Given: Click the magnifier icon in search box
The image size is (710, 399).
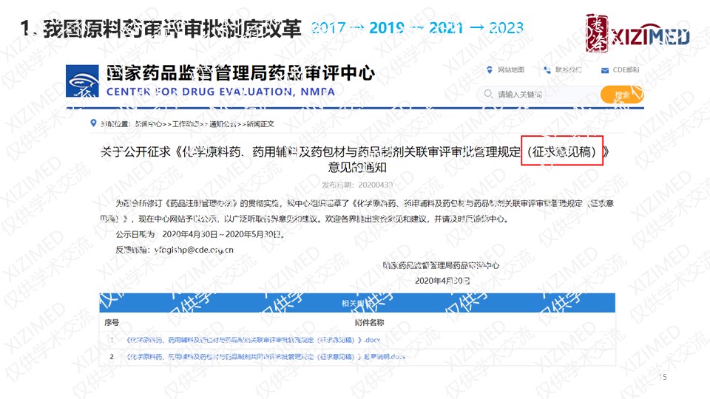Looking at the screenshot, I should pyautogui.click(x=487, y=95).
